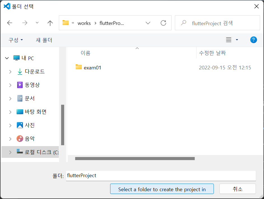Image resolution: width=264 pixels, height=199 pixels.
Task: Click the magnifier search icon
Action: (184, 23)
